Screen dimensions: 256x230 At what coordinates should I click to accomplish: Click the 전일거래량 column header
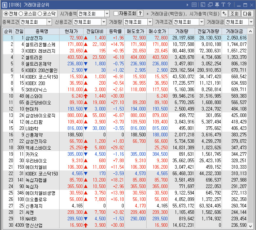(x=208, y=31)
